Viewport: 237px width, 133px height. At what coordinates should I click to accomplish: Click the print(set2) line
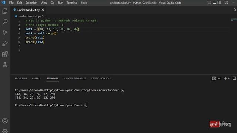pyautogui.click(x=35, y=42)
